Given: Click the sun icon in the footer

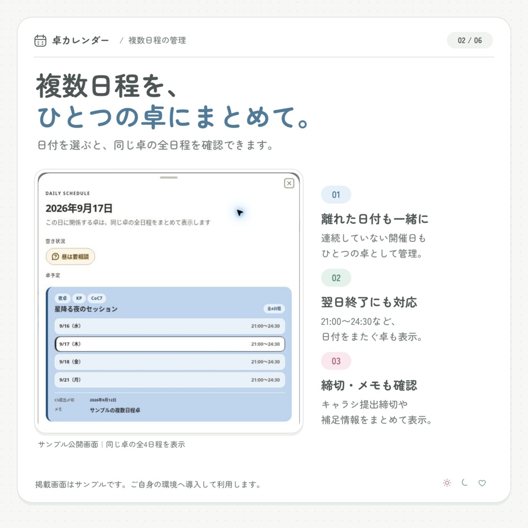Looking at the screenshot, I should point(447,483).
